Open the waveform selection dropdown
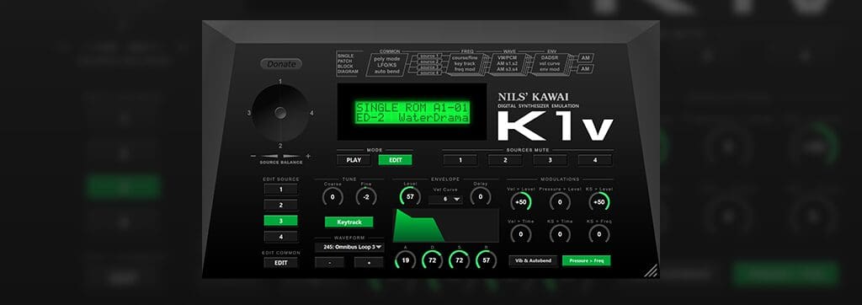Image resolution: width=862 pixels, height=305 pixels. tap(349, 247)
